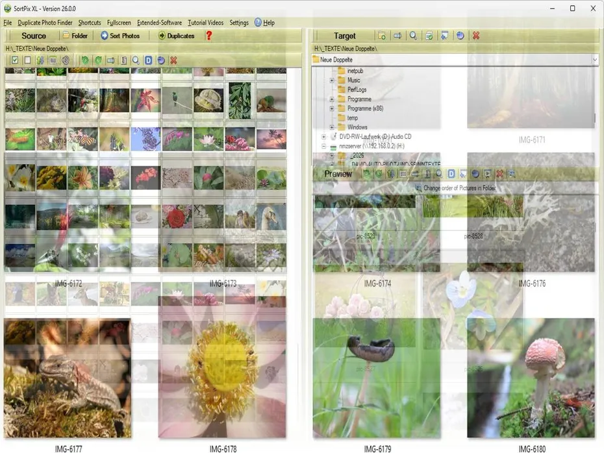
Task: Click the red X icon in Target toolbar
Action: [x=476, y=36]
